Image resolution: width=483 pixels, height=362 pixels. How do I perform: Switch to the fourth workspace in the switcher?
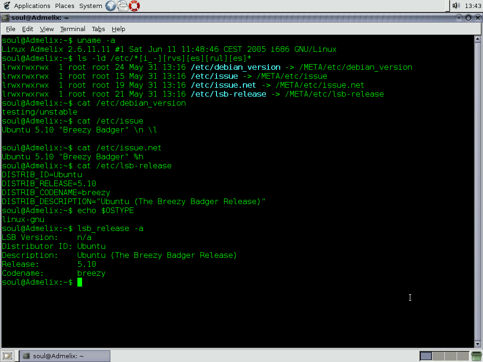[463, 356]
